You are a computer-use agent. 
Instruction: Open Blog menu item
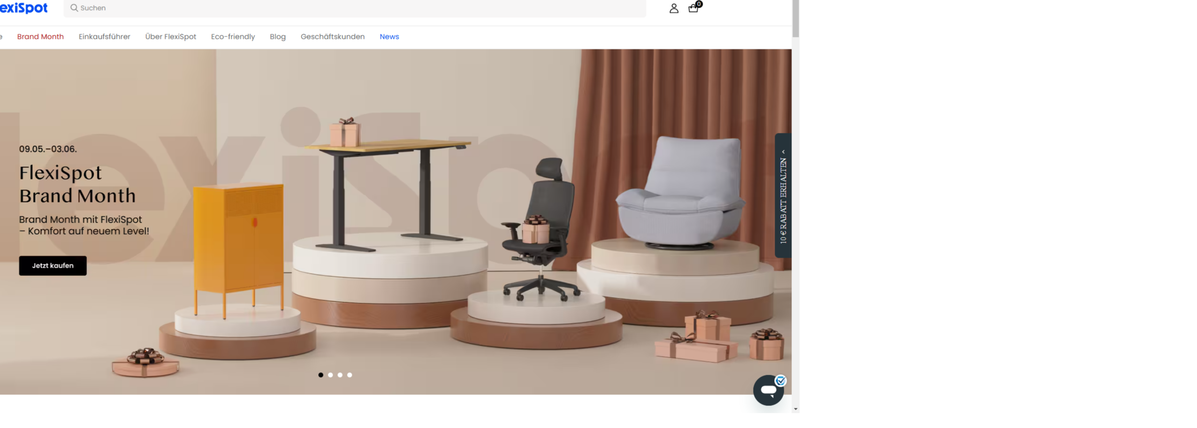pyautogui.click(x=277, y=36)
